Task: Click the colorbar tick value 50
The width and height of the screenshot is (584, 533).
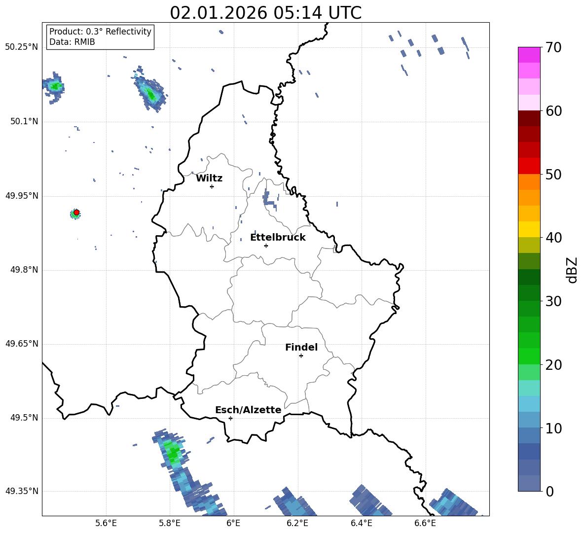Action: pyautogui.click(x=553, y=175)
